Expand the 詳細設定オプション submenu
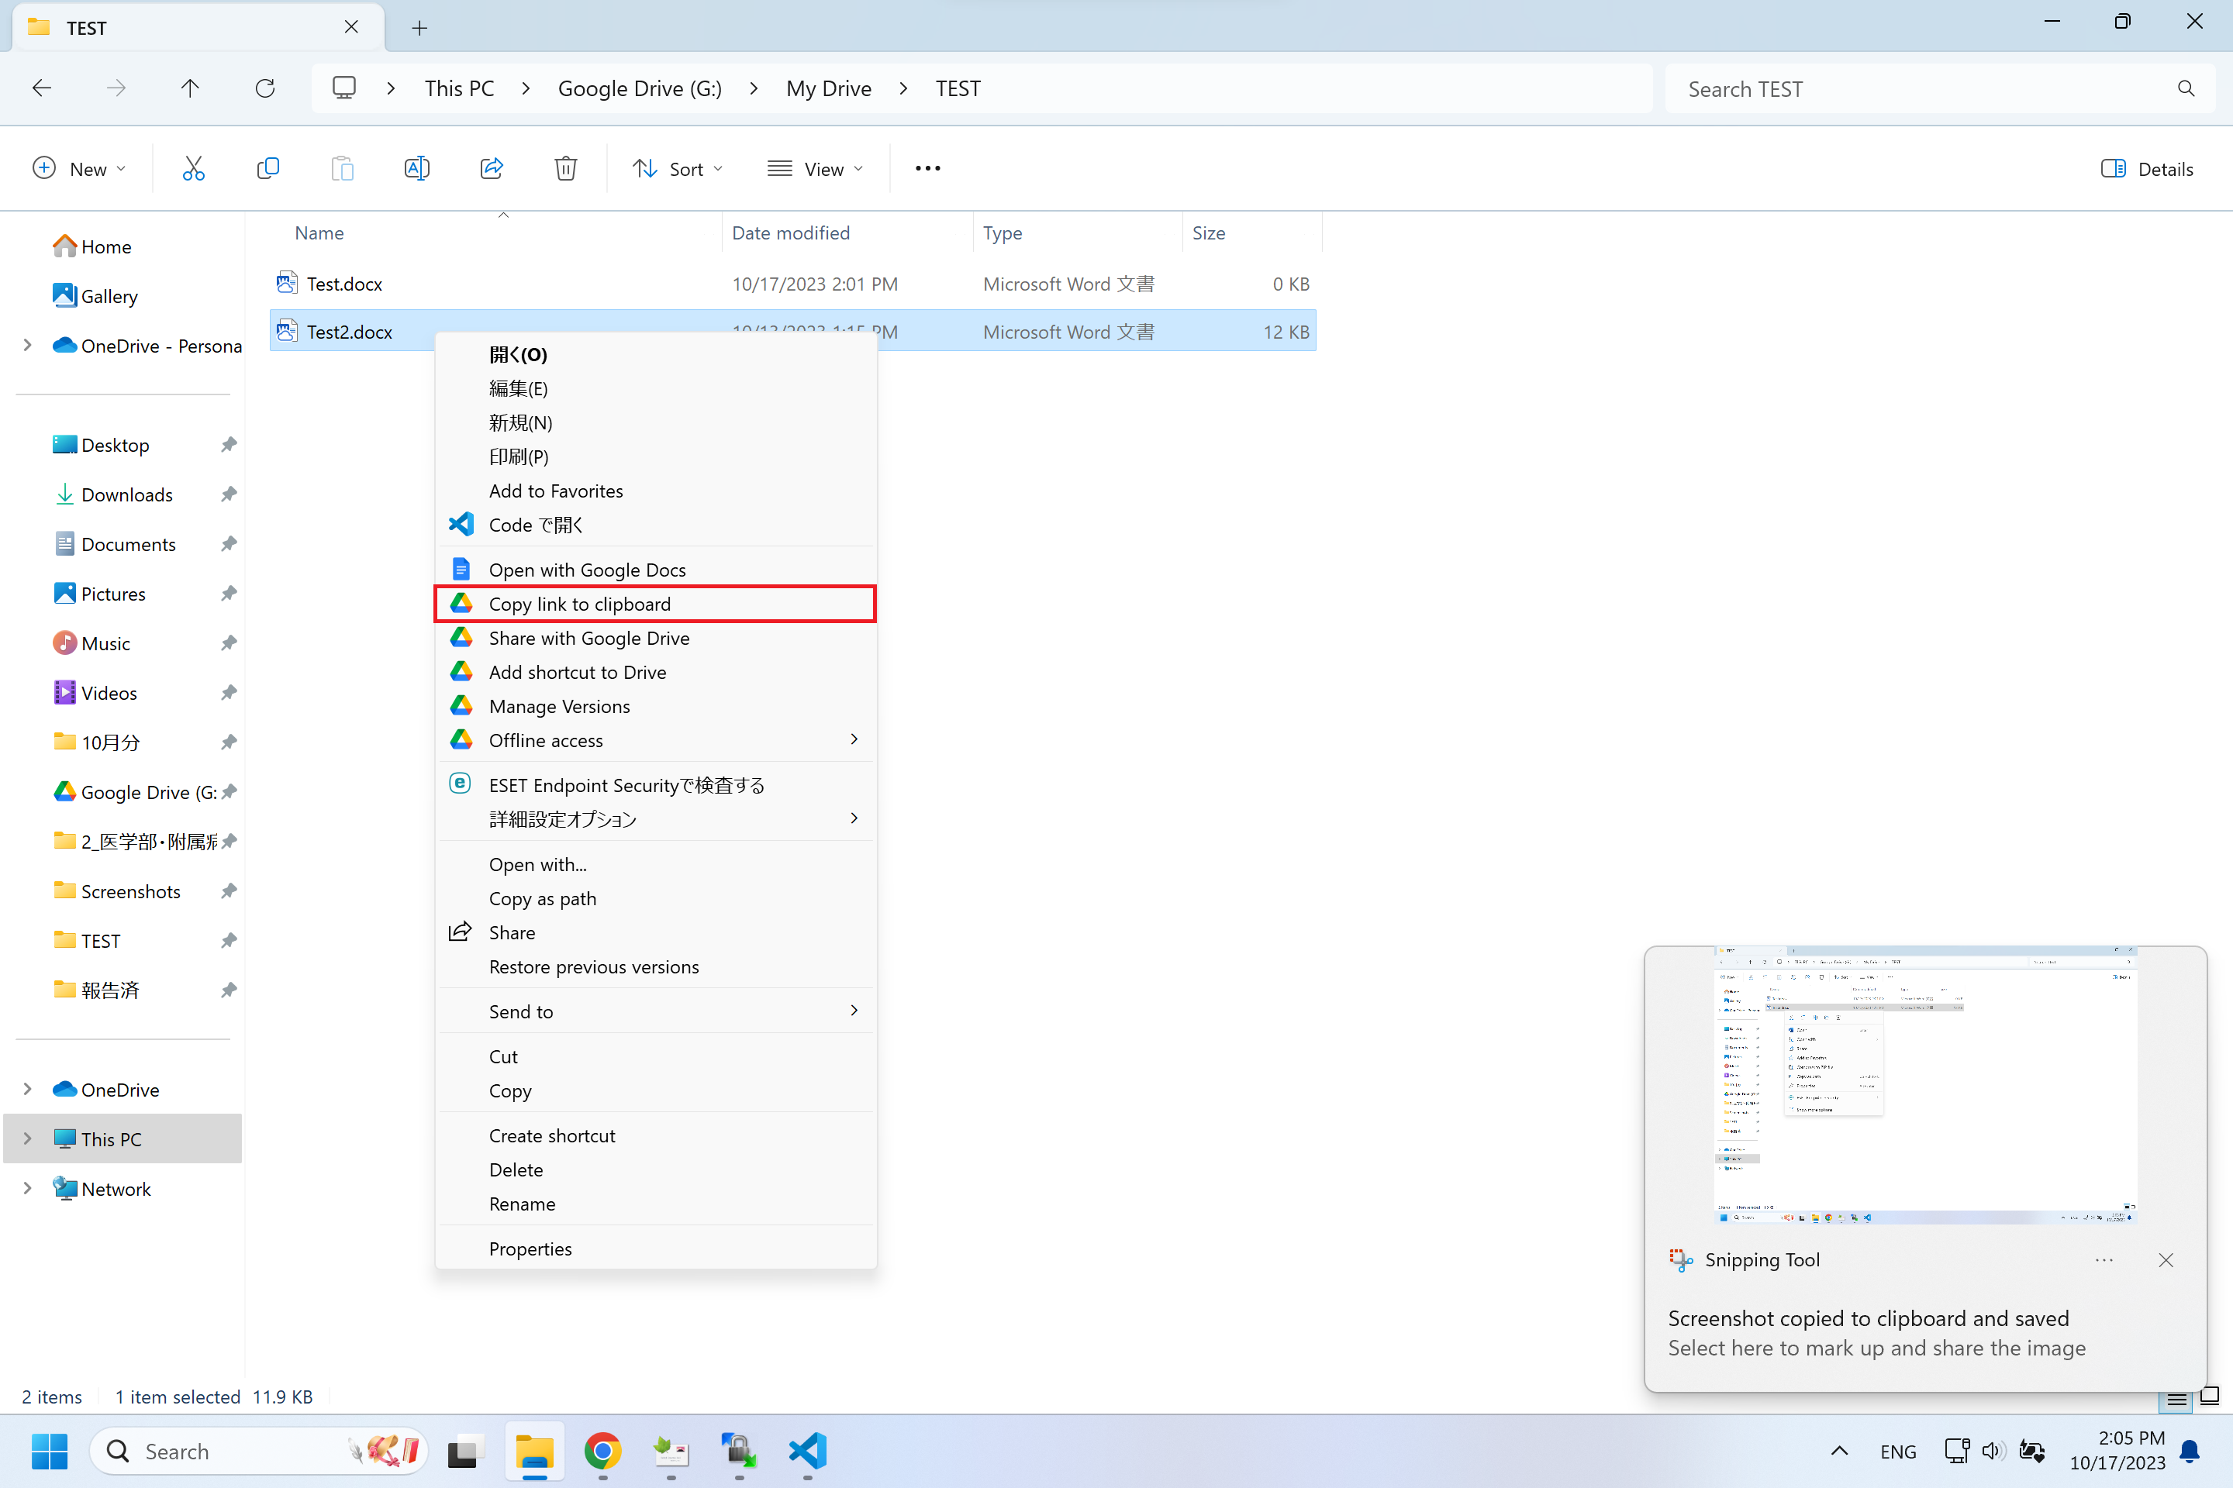The height and width of the screenshot is (1488, 2233). coord(854,818)
